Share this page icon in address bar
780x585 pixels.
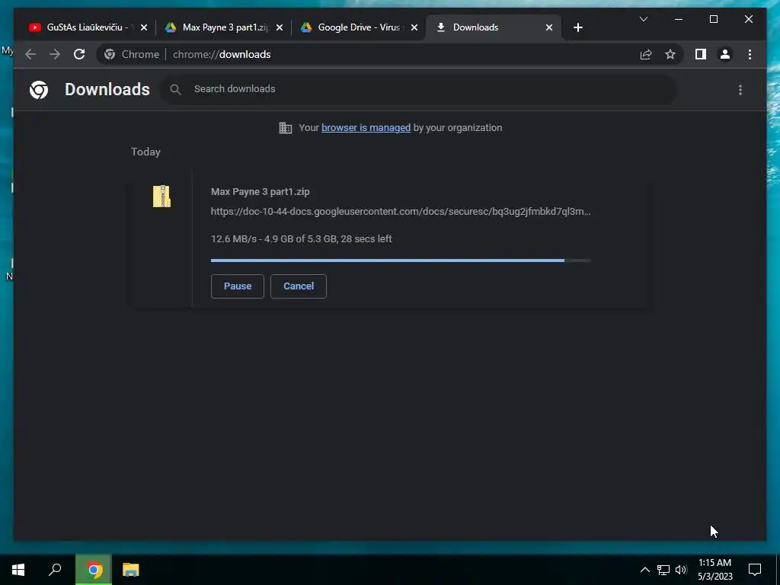pos(646,54)
